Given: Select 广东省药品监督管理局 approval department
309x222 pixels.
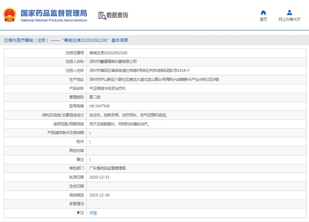Looking at the screenshot, I should [107, 168].
